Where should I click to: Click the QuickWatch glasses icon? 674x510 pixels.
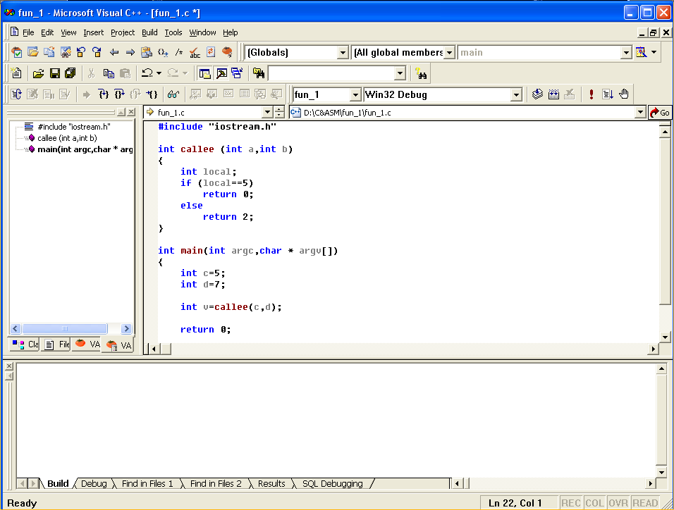pos(173,94)
